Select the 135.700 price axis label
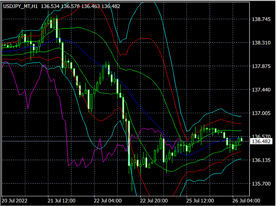Screen dimensions: 276x206 [x=261, y=184]
